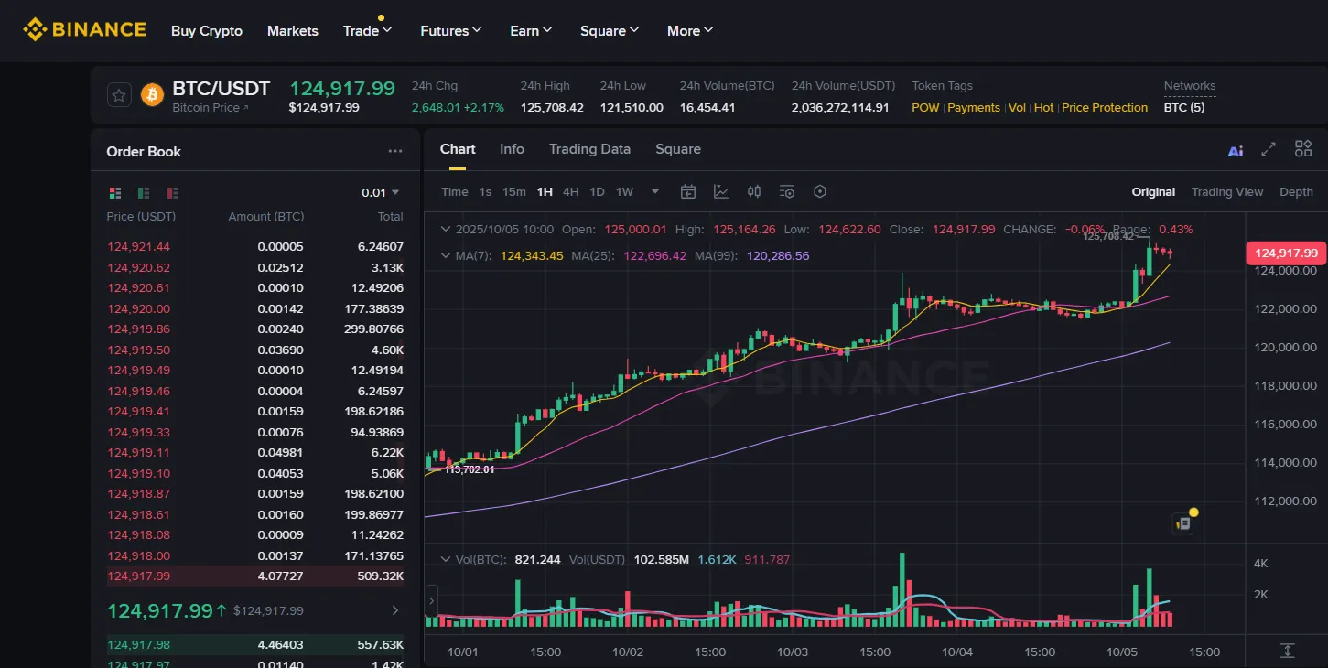Expand the chart to fullscreen

pyautogui.click(x=1269, y=149)
